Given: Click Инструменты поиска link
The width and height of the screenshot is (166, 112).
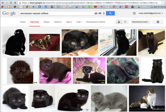Looking at the screenshot, I should click(x=95, y=22).
